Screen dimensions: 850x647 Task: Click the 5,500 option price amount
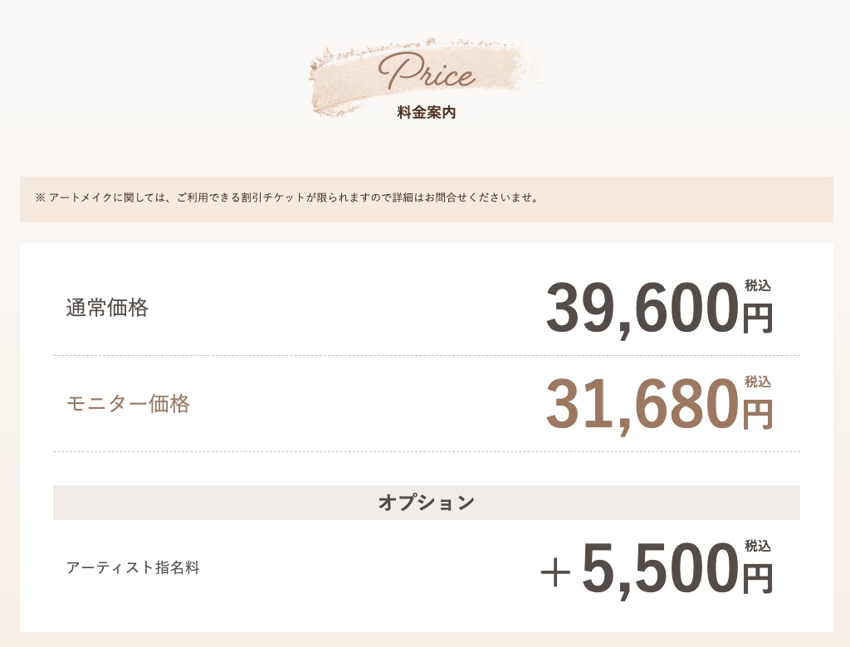pyautogui.click(x=661, y=568)
